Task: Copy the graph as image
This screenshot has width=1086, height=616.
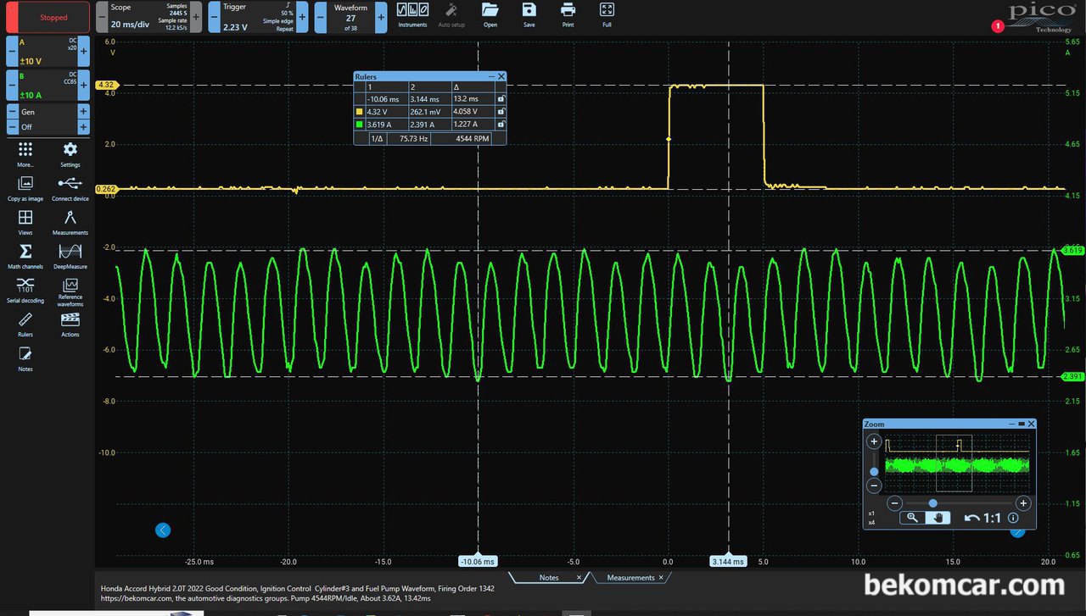Action: coord(25,187)
